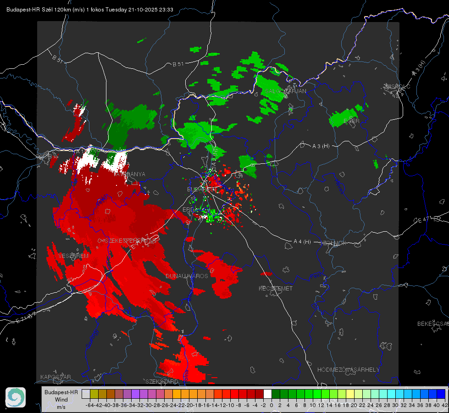This screenshot has height=413, width=449.
Task: Click the Somogy county label
Action: 92,339
